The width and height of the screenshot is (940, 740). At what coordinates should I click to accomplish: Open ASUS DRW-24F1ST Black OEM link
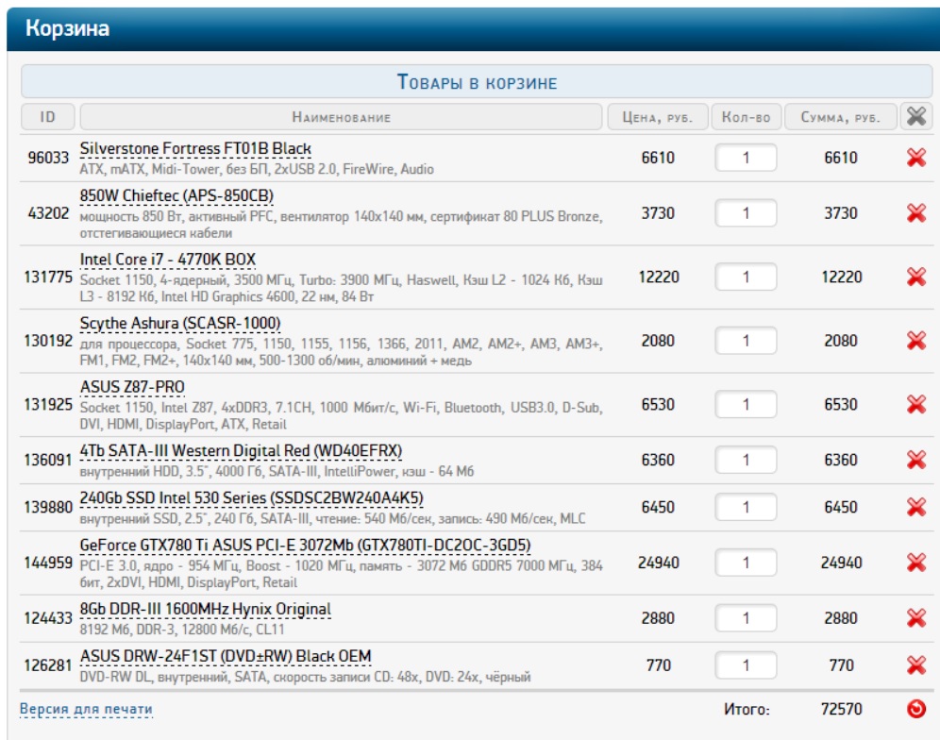(x=226, y=657)
